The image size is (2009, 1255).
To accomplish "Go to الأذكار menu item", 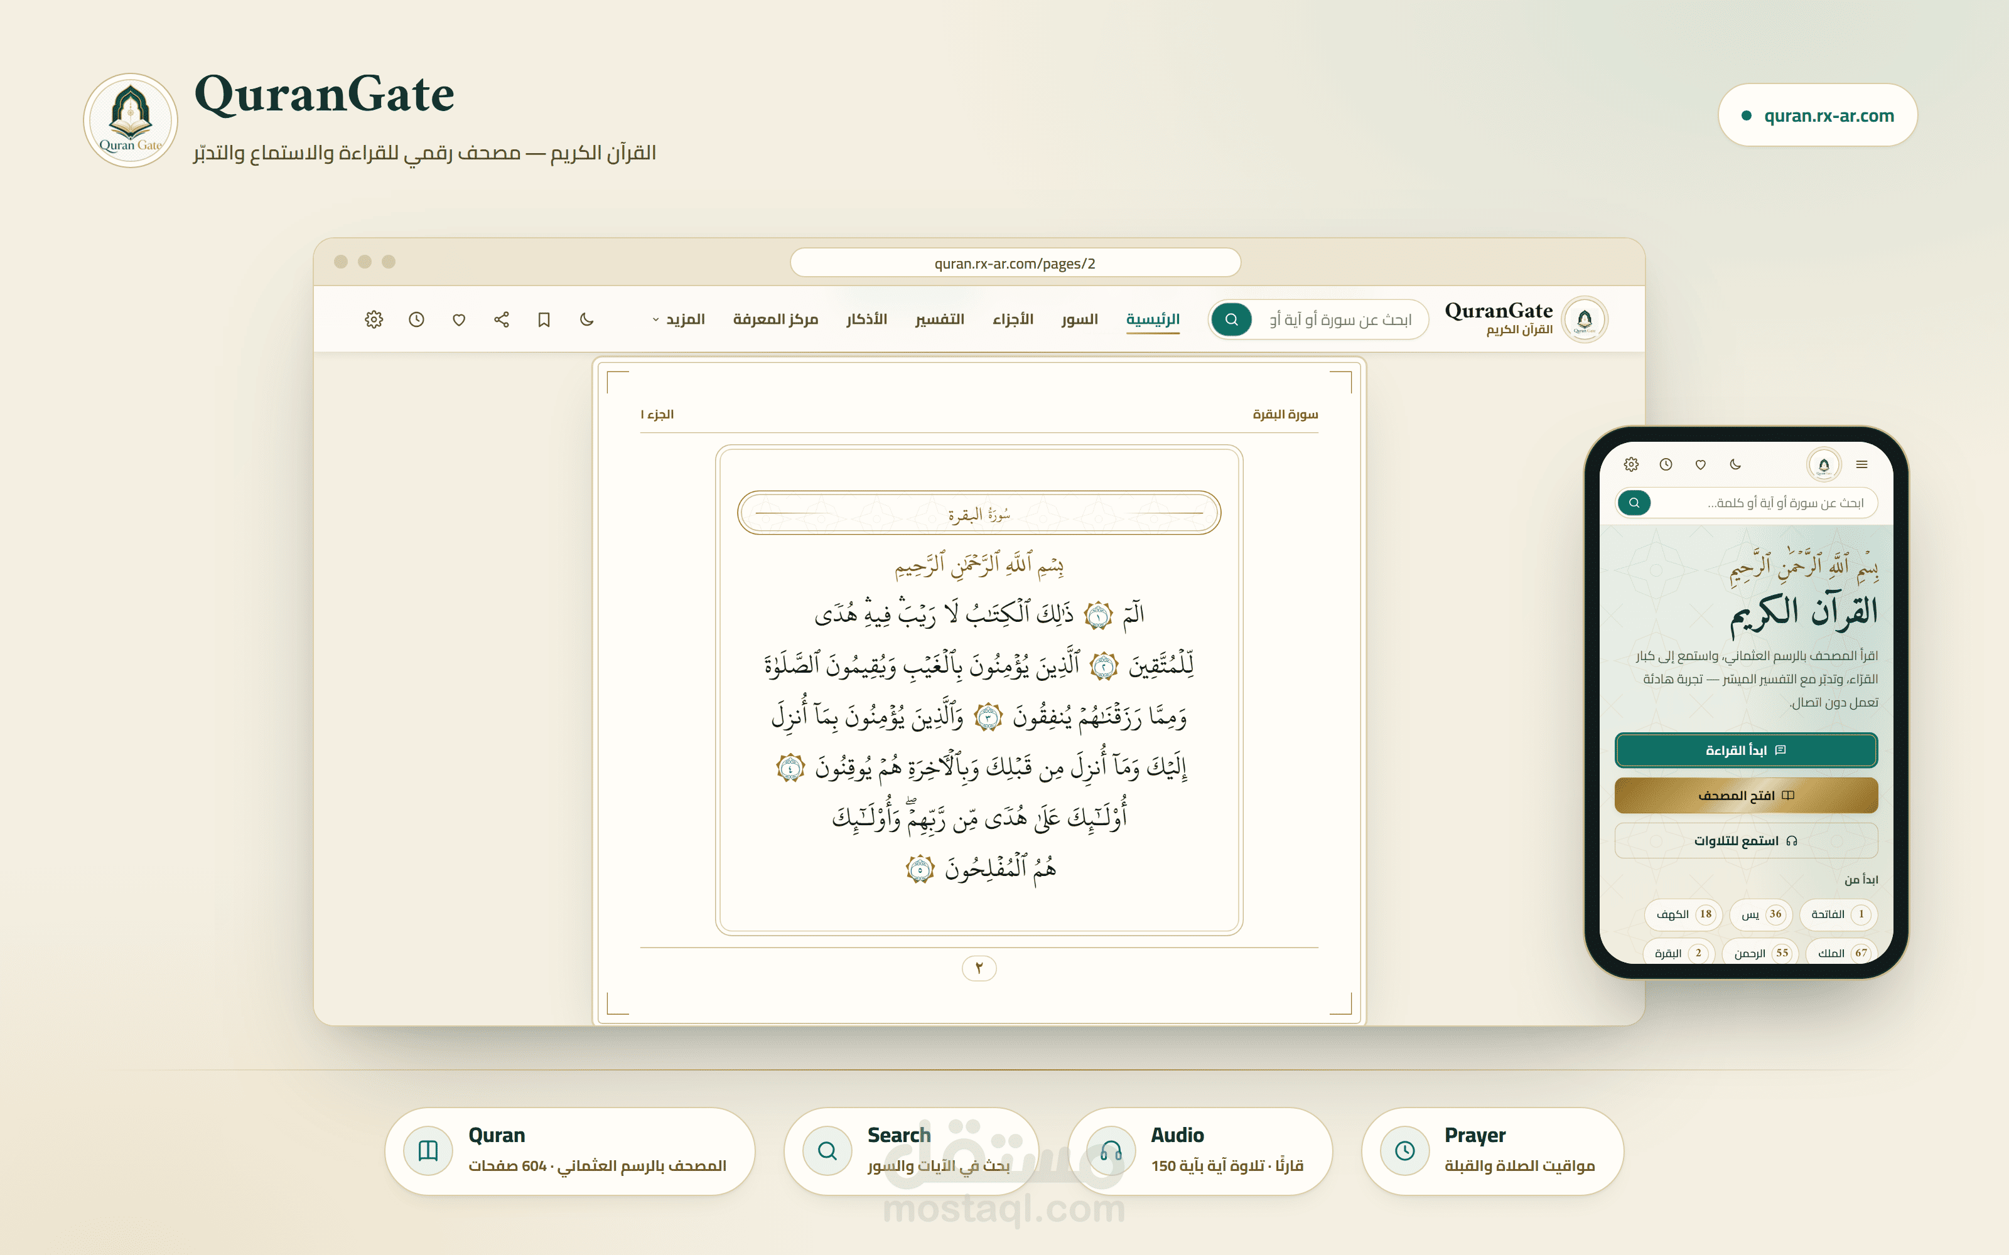I will coord(866,319).
